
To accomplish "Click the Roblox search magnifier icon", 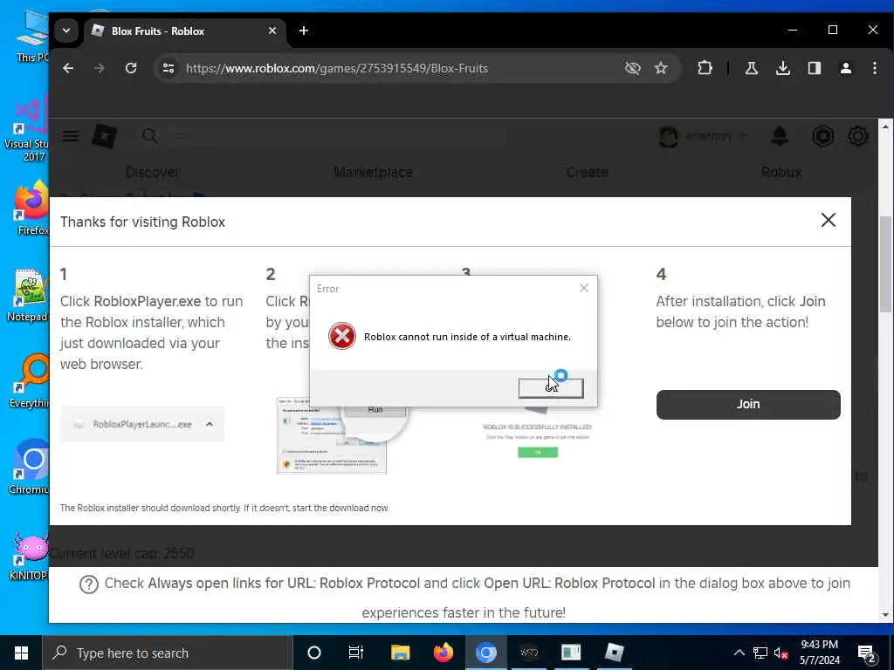I will click(150, 135).
